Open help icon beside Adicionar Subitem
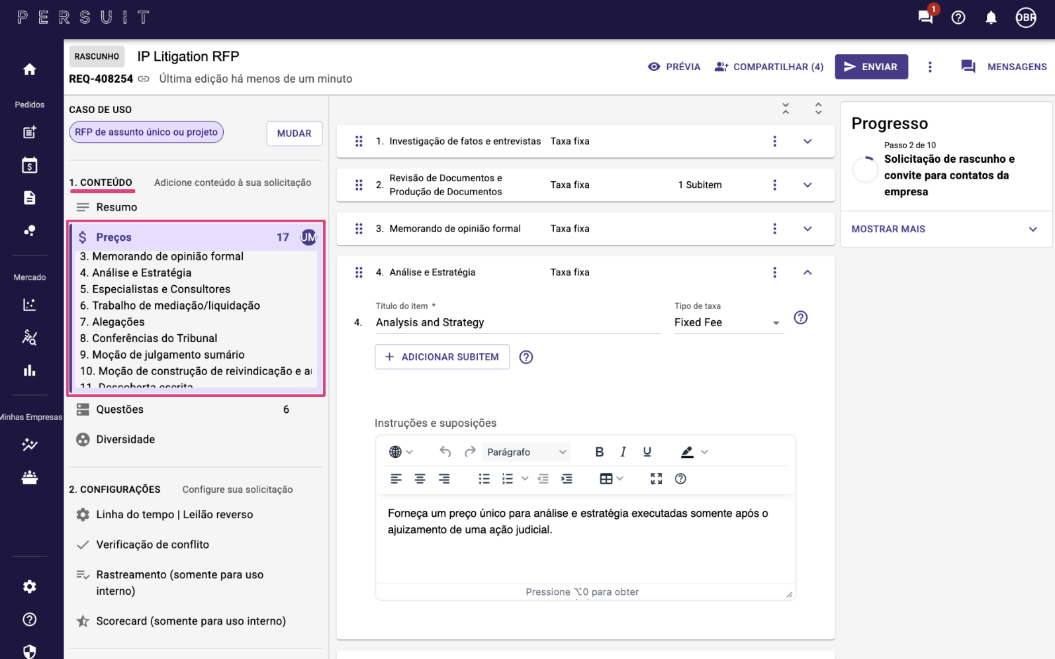 pos(526,357)
